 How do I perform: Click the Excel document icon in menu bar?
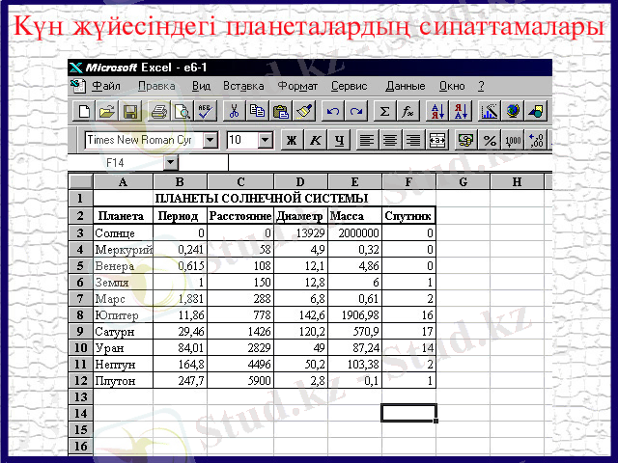coord(78,86)
